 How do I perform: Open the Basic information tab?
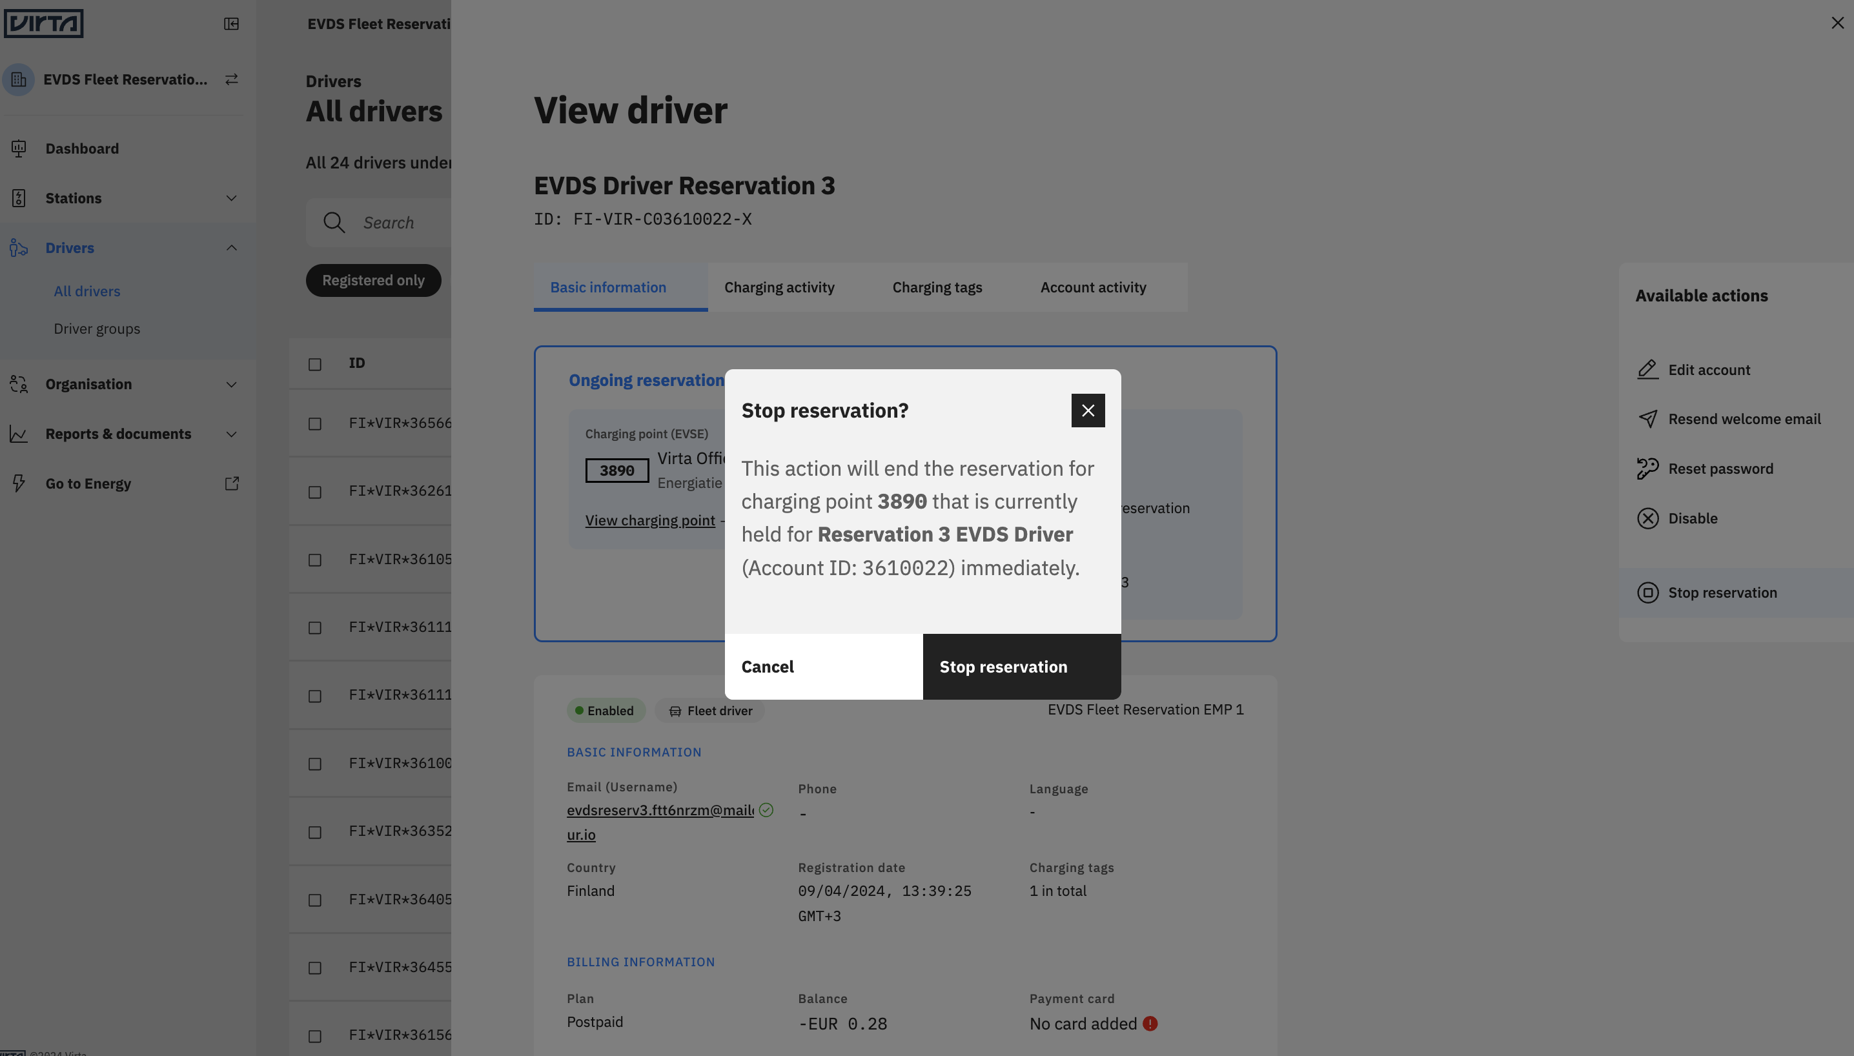[621, 287]
